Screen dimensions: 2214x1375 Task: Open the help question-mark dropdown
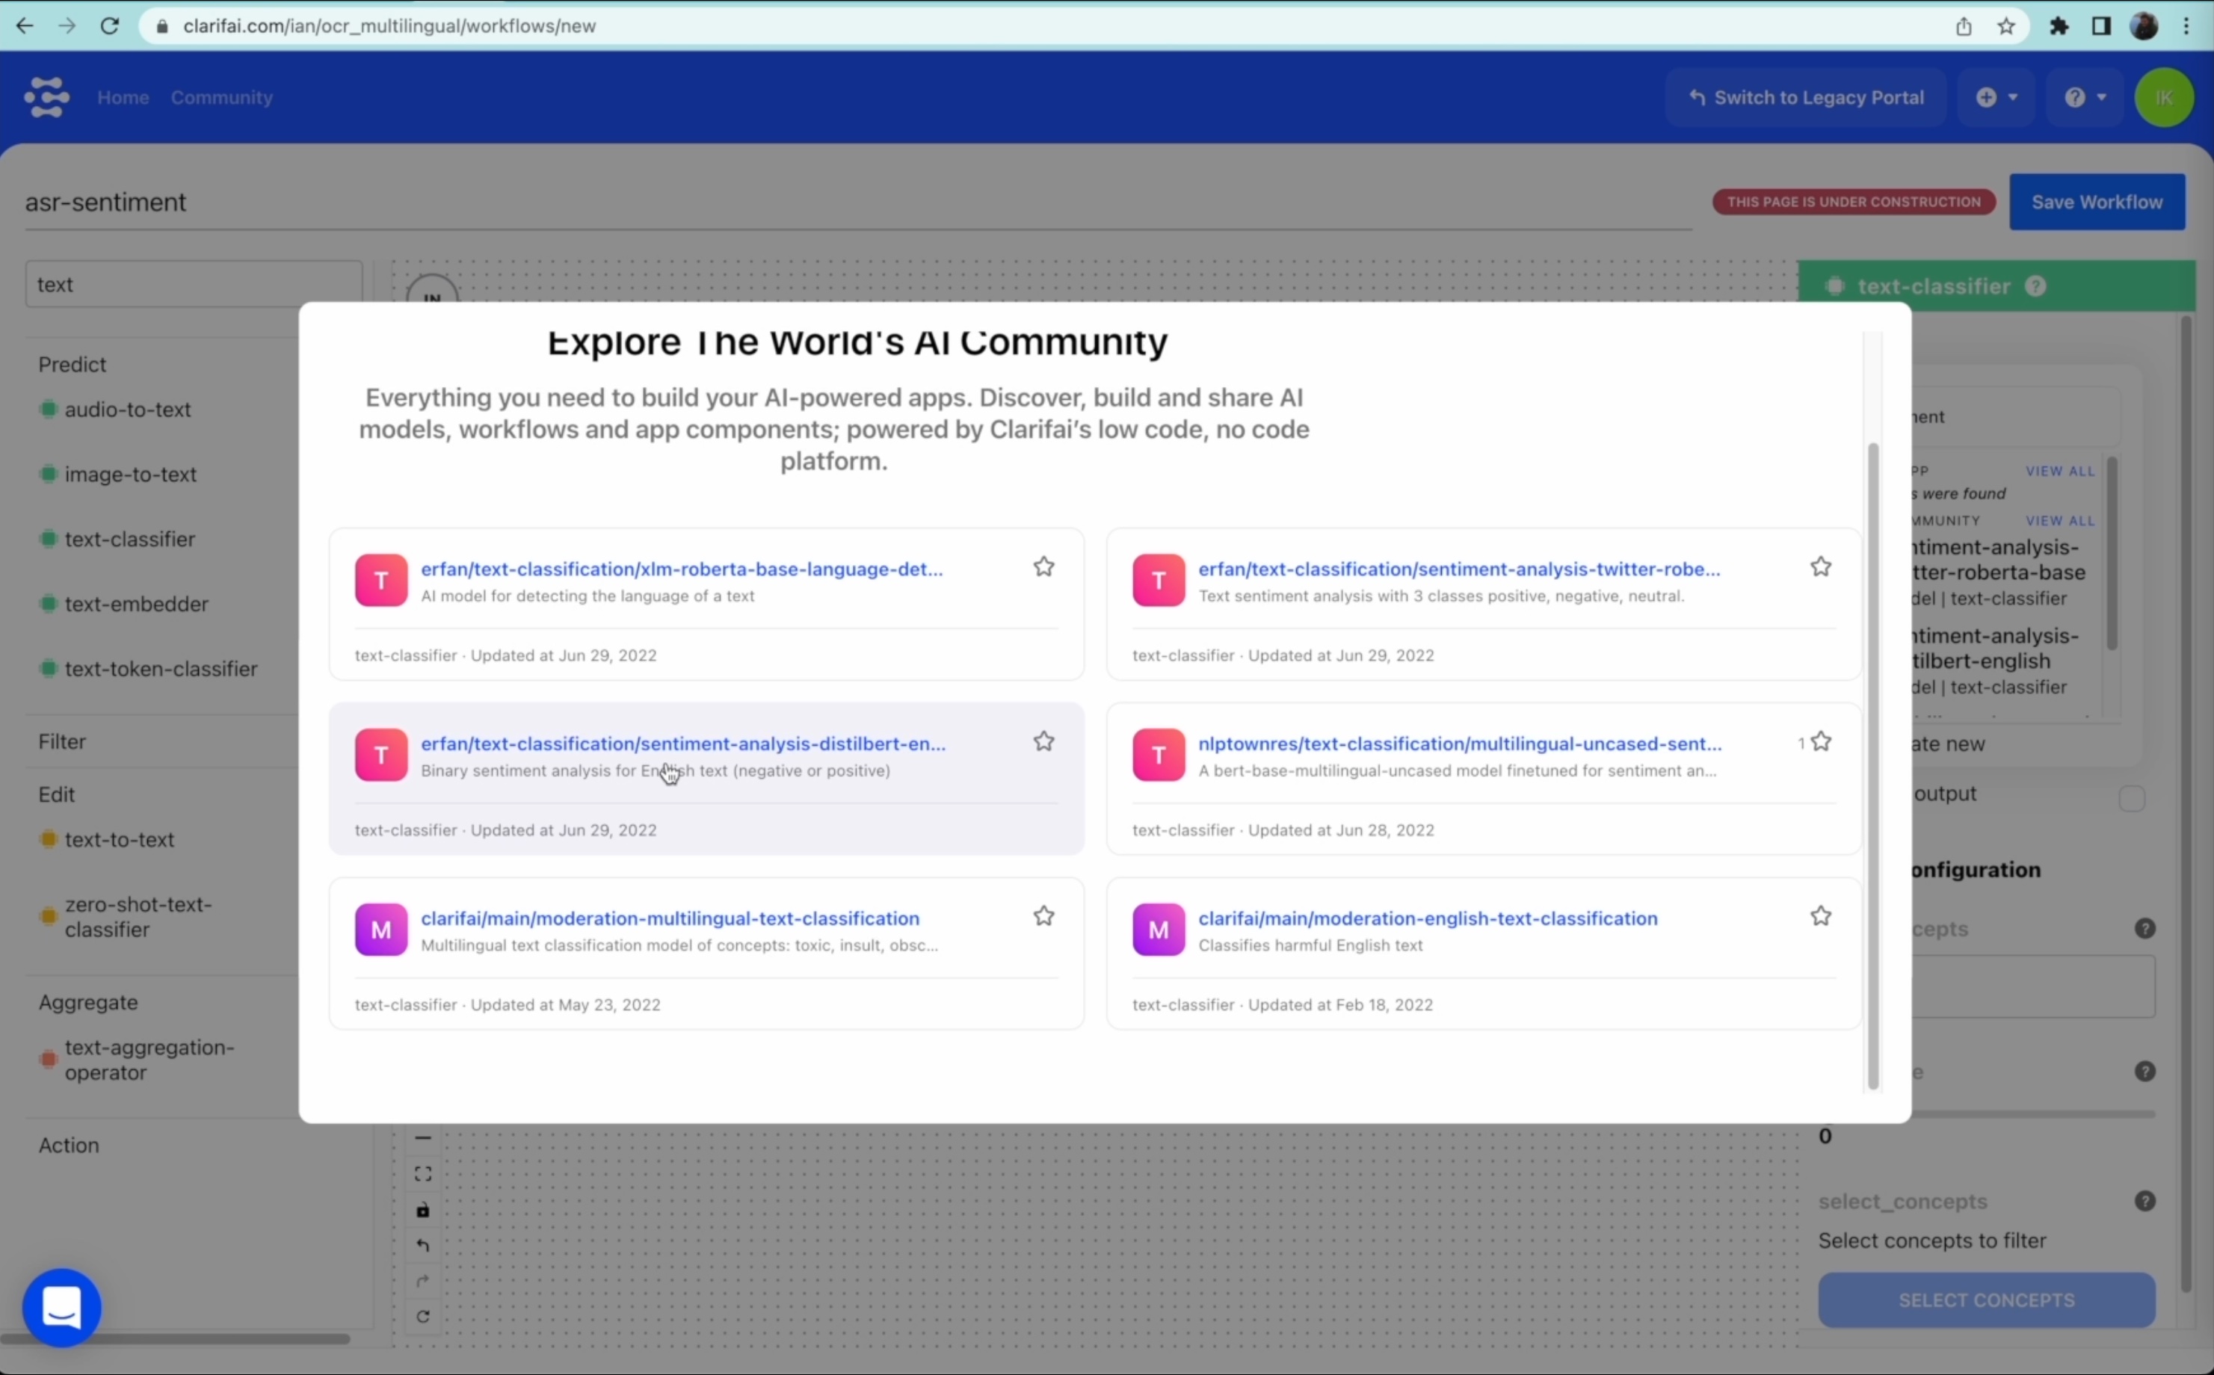coord(2085,97)
